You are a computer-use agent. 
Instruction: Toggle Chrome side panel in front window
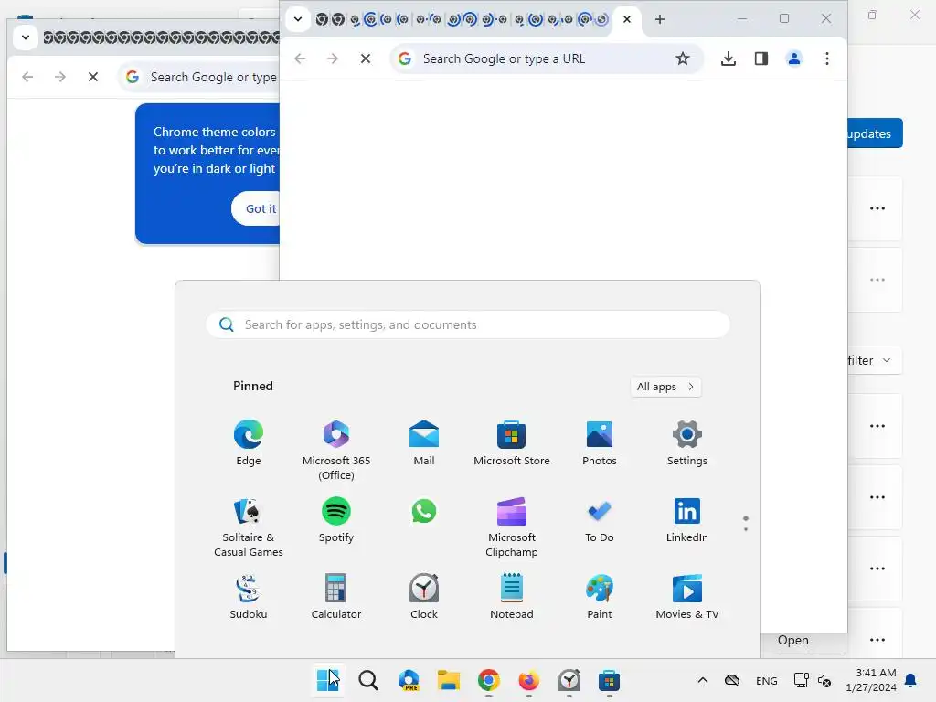[x=761, y=58]
